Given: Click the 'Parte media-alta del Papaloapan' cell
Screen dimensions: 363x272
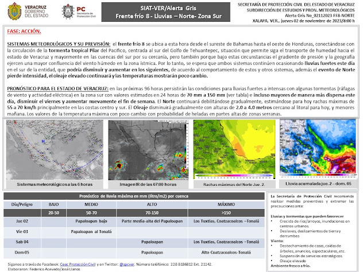Looking at the screenshot, I should [152, 221].
